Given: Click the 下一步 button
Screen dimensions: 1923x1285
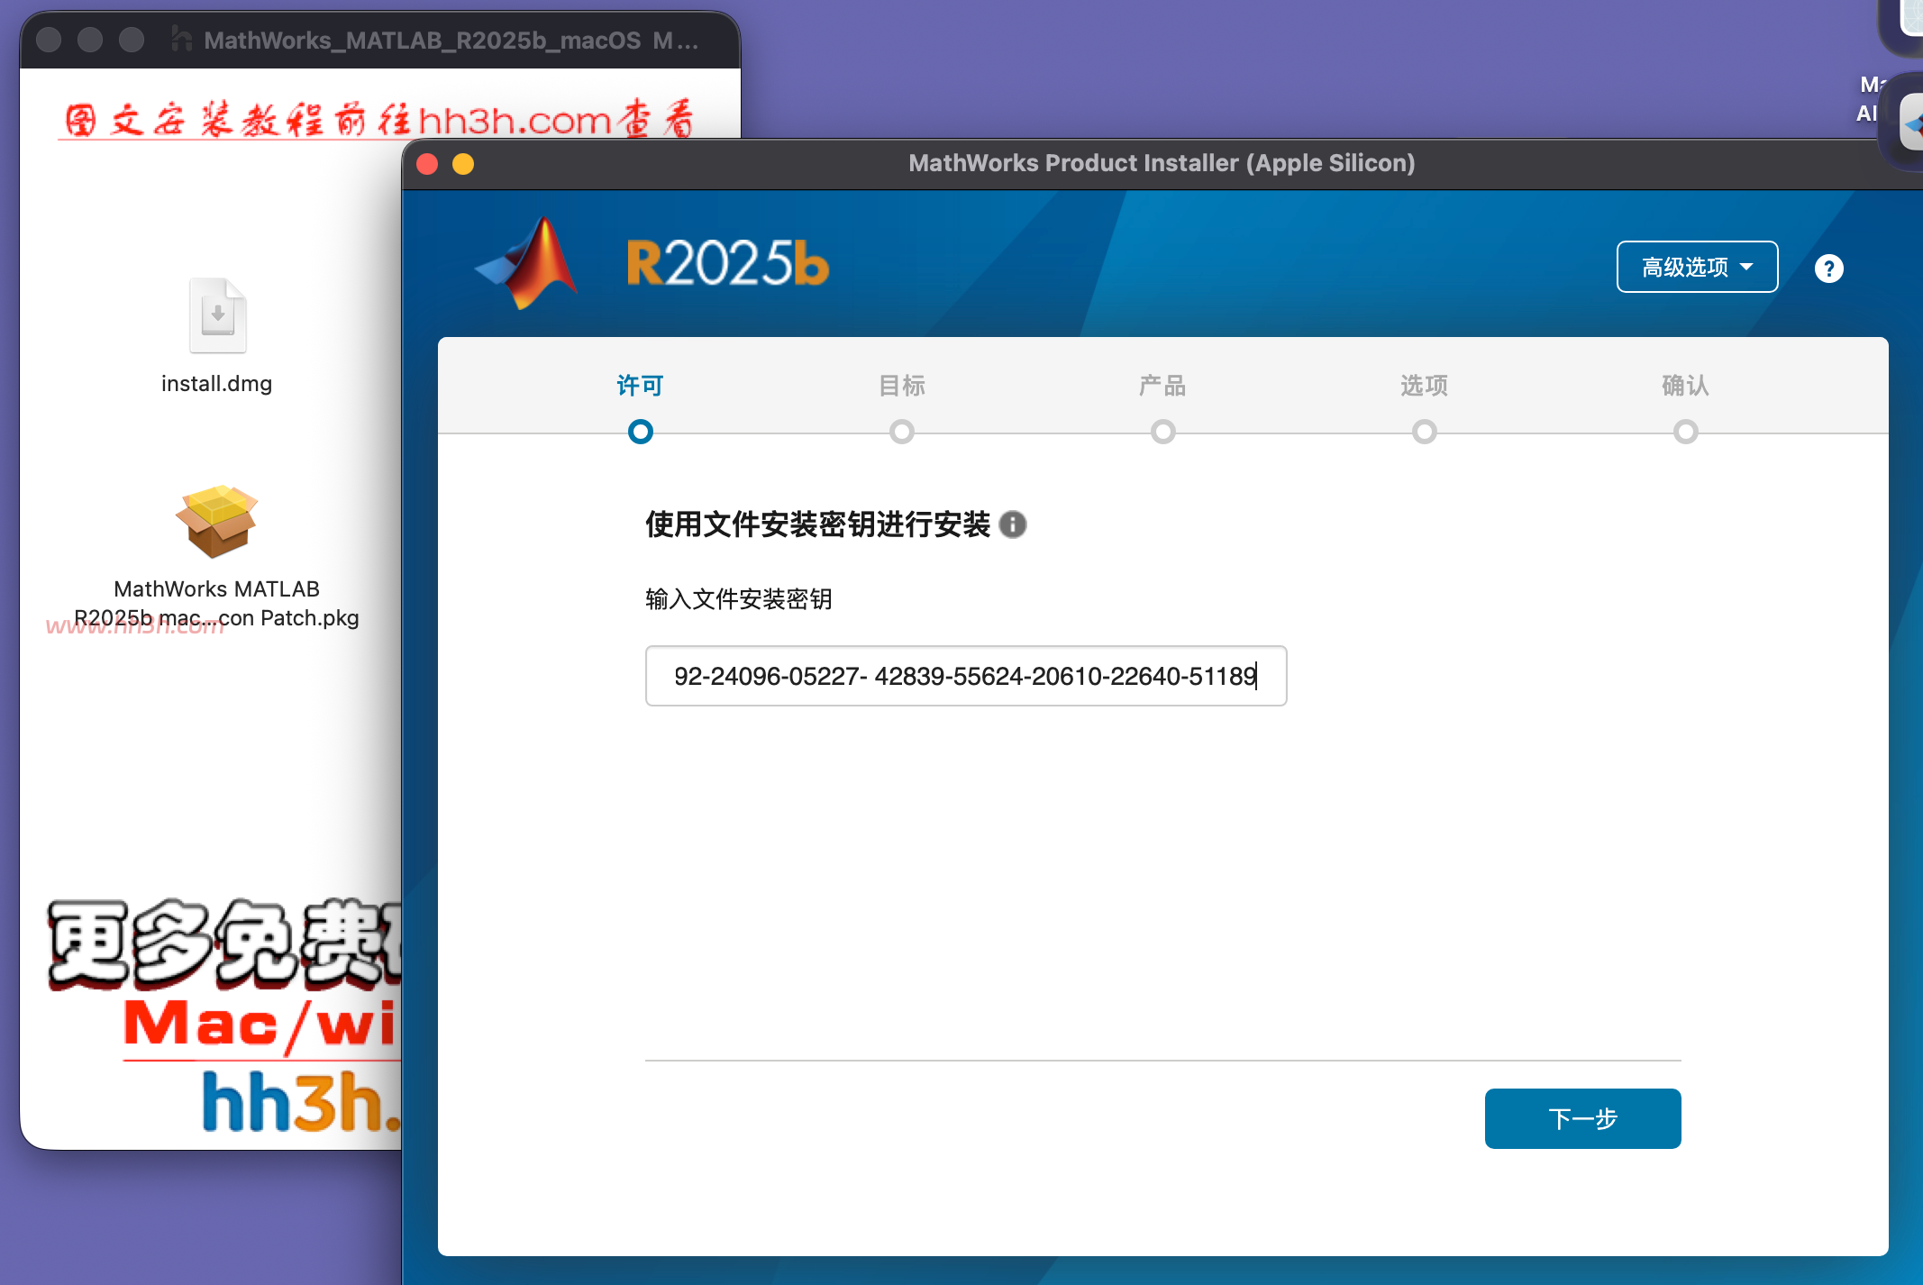Looking at the screenshot, I should (x=1582, y=1118).
